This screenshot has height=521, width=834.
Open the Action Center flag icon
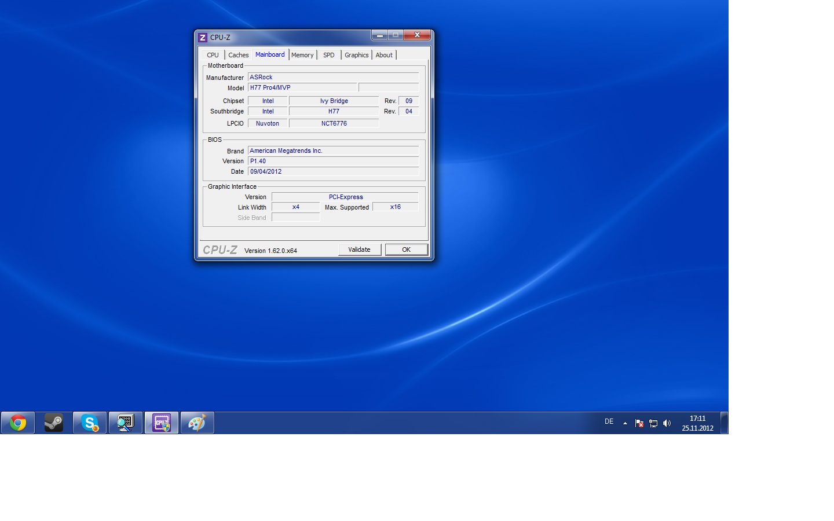[639, 423]
